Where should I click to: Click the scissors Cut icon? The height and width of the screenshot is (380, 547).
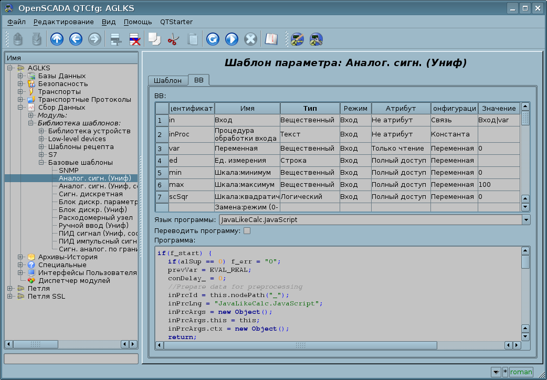pyautogui.click(x=173, y=39)
